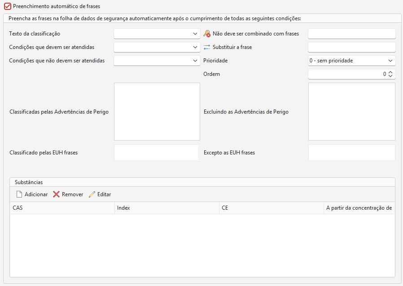
Task: Click the blank page icon of Adicionar
Action: click(x=19, y=194)
